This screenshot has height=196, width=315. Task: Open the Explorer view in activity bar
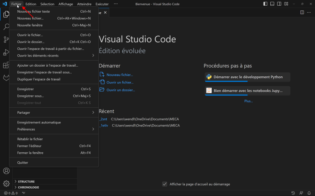[x=6, y=14]
